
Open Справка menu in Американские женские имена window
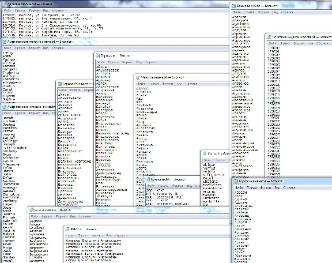point(58,48)
